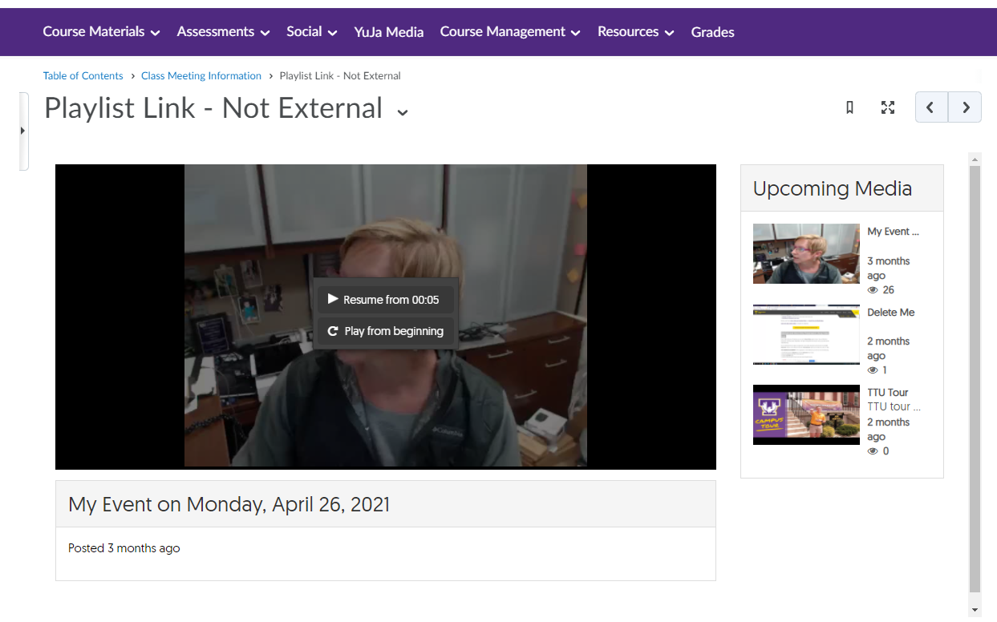This screenshot has width=997, height=622.
Task: Open the Playlist Link title options chevron
Action: click(403, 112)
